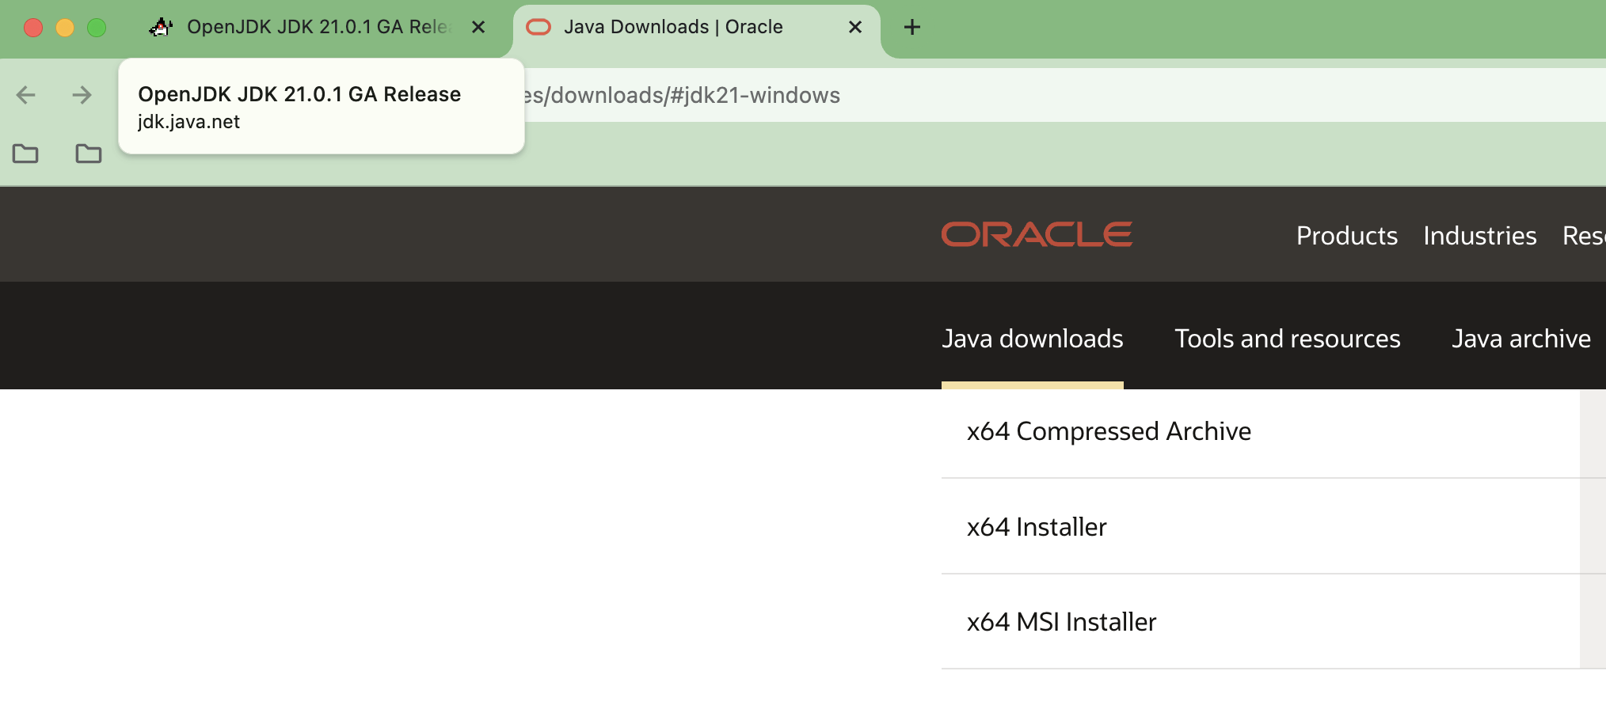Click the OpenJDK tab favicon

point(161,27)
